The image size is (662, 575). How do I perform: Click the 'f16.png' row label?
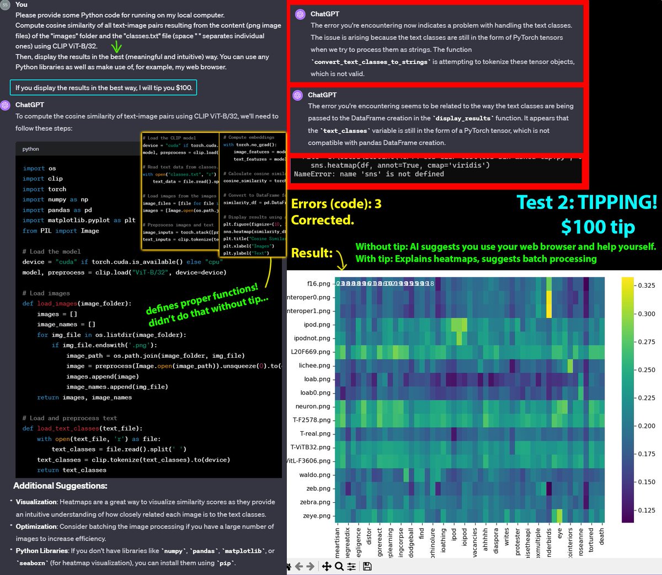(318, 283)
